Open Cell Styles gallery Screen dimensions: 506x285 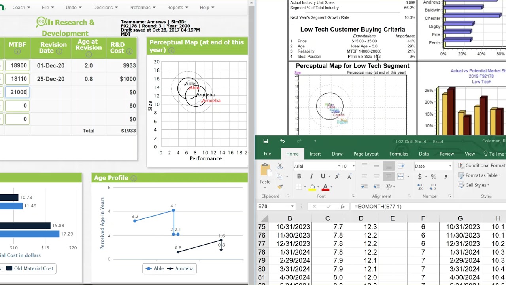[474, 185]
